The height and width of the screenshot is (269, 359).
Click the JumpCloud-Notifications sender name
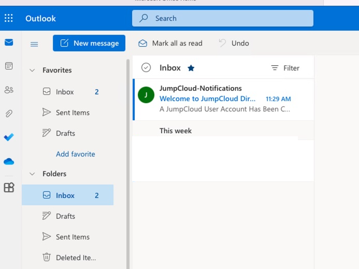click(200, 88)
